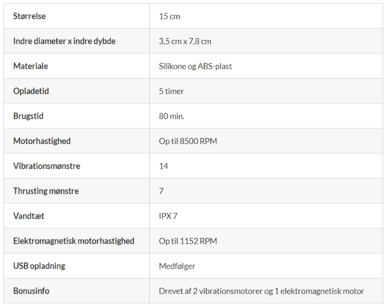The width and height of the screenshot is (386, 306).
Task: Click the 'Opladetid' row label
Action: tap(31, 91)
